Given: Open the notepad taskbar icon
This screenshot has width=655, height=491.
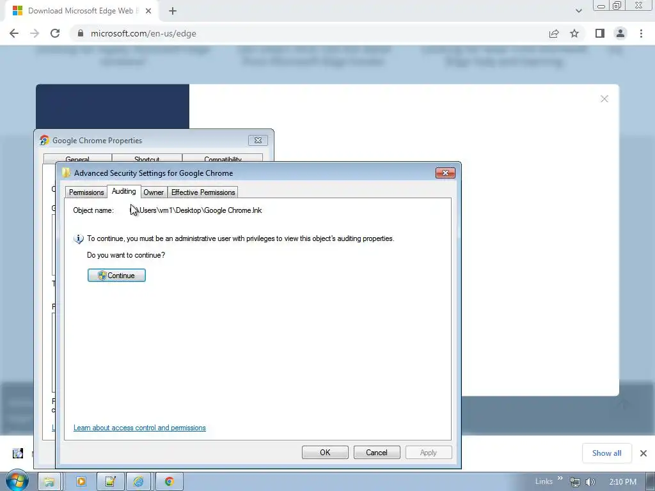Looking at the screenshot, I should (110, 481).
